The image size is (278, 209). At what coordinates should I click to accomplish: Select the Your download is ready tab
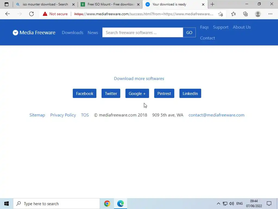[x=175, y=4]
